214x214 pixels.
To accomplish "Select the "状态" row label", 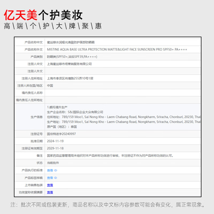I will 40,163.
